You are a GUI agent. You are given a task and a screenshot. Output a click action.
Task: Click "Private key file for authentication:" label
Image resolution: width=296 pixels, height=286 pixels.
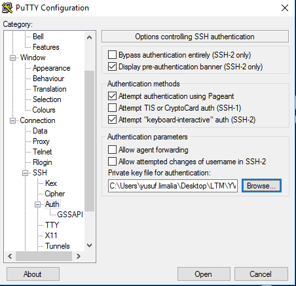pyautogui.click(x=159, y=173)
